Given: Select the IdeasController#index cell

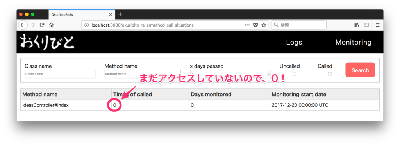Looking at the screenshot, I should (66, 105).
